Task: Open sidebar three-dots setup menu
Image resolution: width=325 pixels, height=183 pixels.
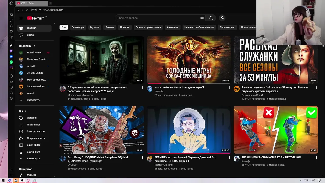Action: coord(11,175)
